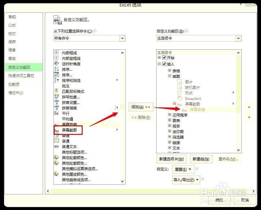Expand the 表格 tree node
Viewport: 261px width, 210px height.
click(x=169, y=71)
